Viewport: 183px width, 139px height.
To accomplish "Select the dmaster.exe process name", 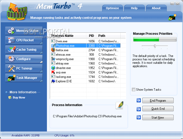I will pos(63,68).
